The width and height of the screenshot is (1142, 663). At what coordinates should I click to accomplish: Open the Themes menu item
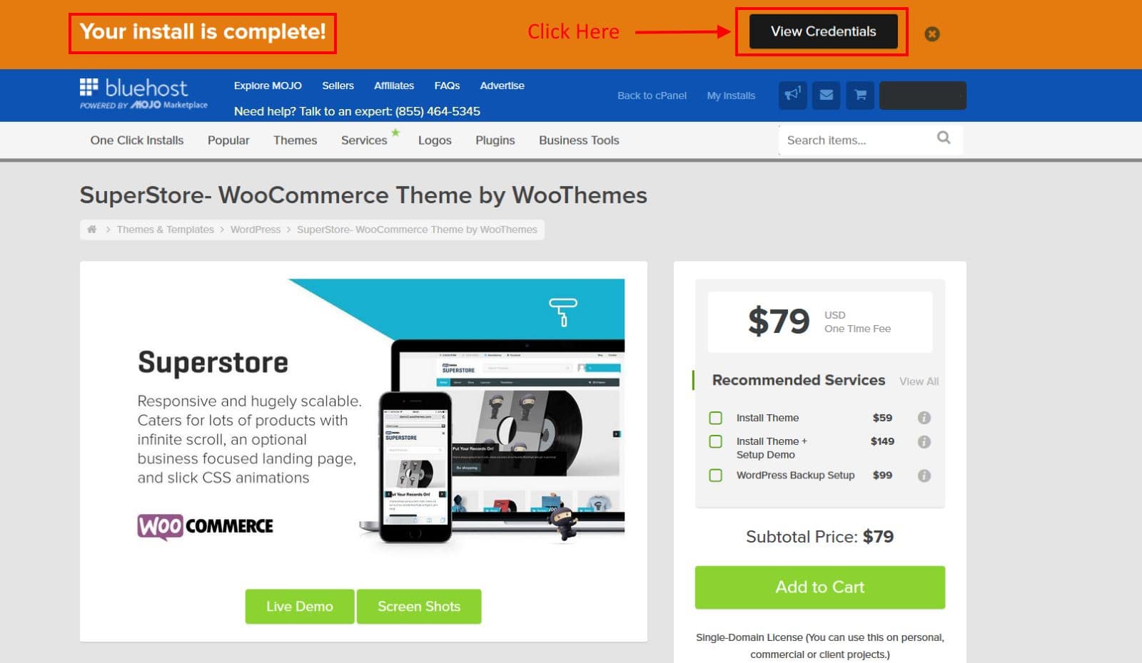pyautogui.click(x=295, y=140)
